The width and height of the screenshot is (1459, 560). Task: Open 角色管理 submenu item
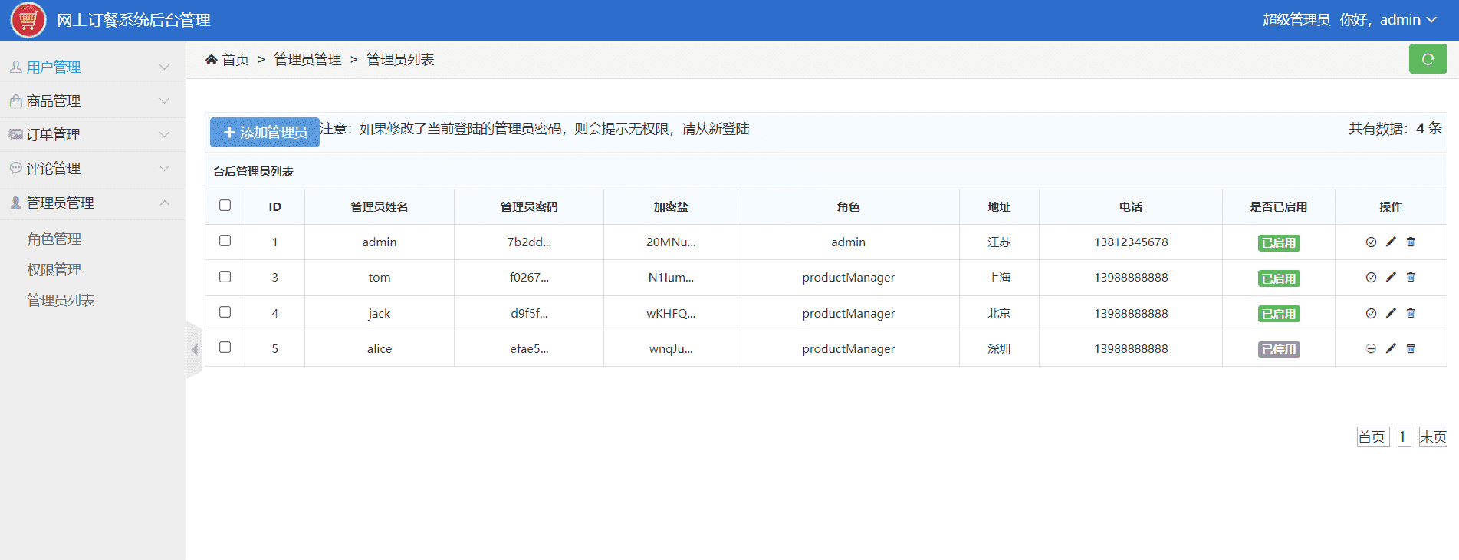54,239
